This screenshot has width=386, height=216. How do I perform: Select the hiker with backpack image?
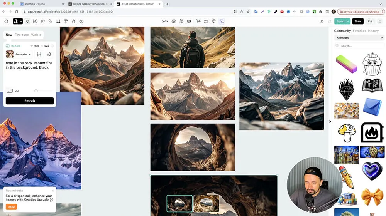tap(193, 47)
